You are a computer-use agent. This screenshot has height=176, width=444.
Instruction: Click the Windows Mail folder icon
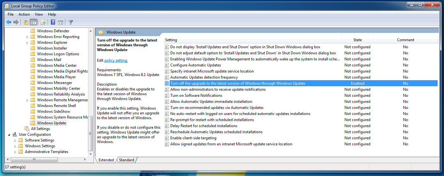click(33, 60)
